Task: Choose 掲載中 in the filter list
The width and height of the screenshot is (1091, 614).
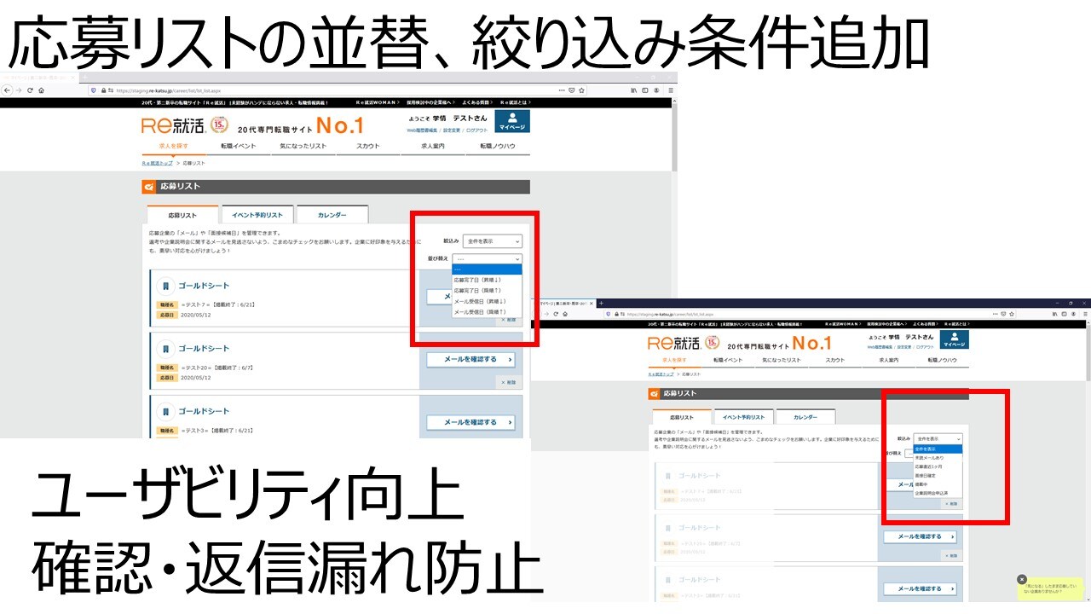Action: [x=938, y=484]
